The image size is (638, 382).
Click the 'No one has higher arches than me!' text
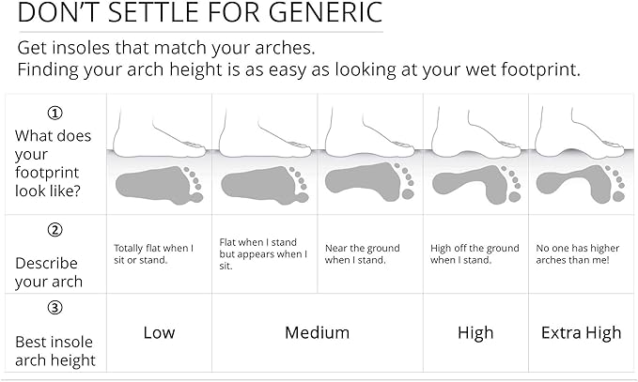(573, 254)
